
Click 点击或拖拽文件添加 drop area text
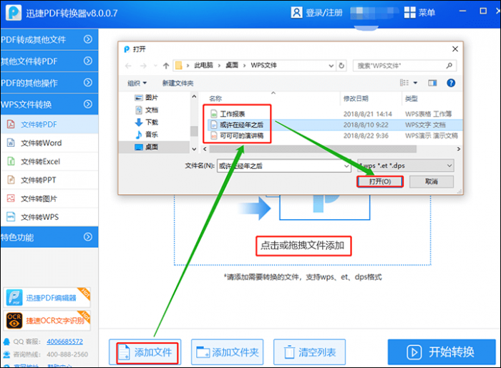tap(303, 246)
